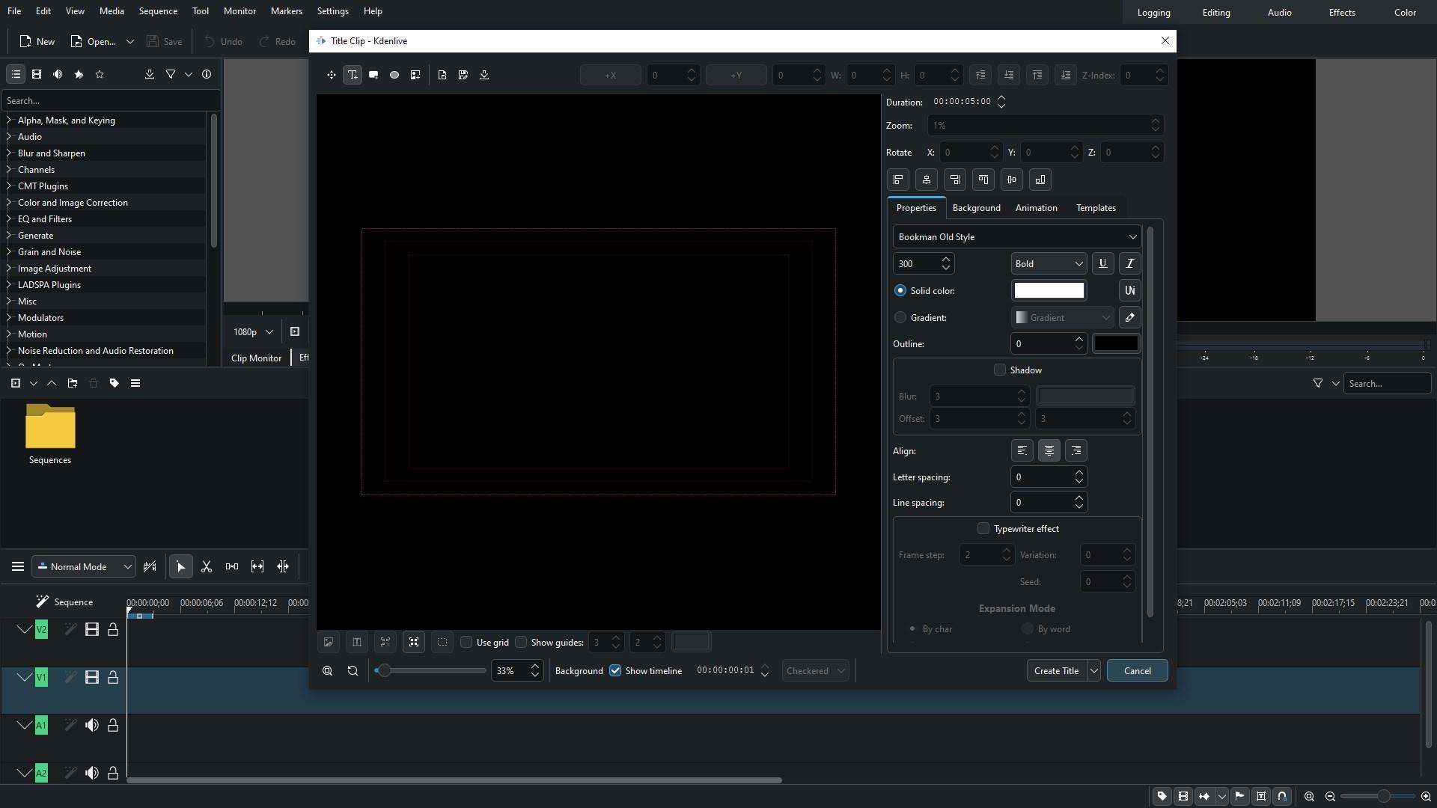This screenshot has height=808, width=1437.
Task: Uncheck the Show timeline checkbox
Action: point(615,670)
